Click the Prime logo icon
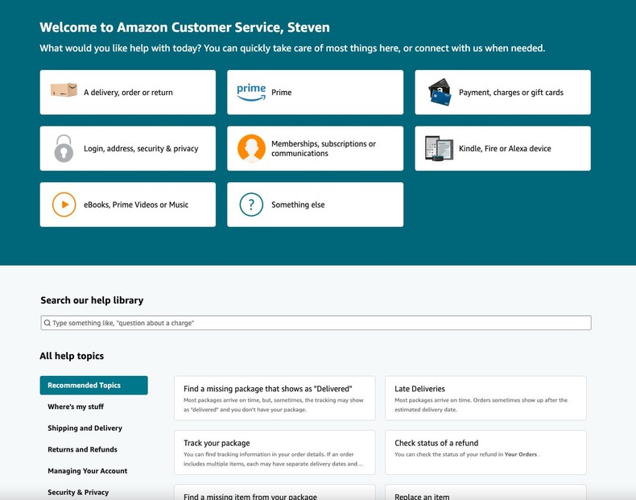The image size is (636, 500). [x=251, y=93]
